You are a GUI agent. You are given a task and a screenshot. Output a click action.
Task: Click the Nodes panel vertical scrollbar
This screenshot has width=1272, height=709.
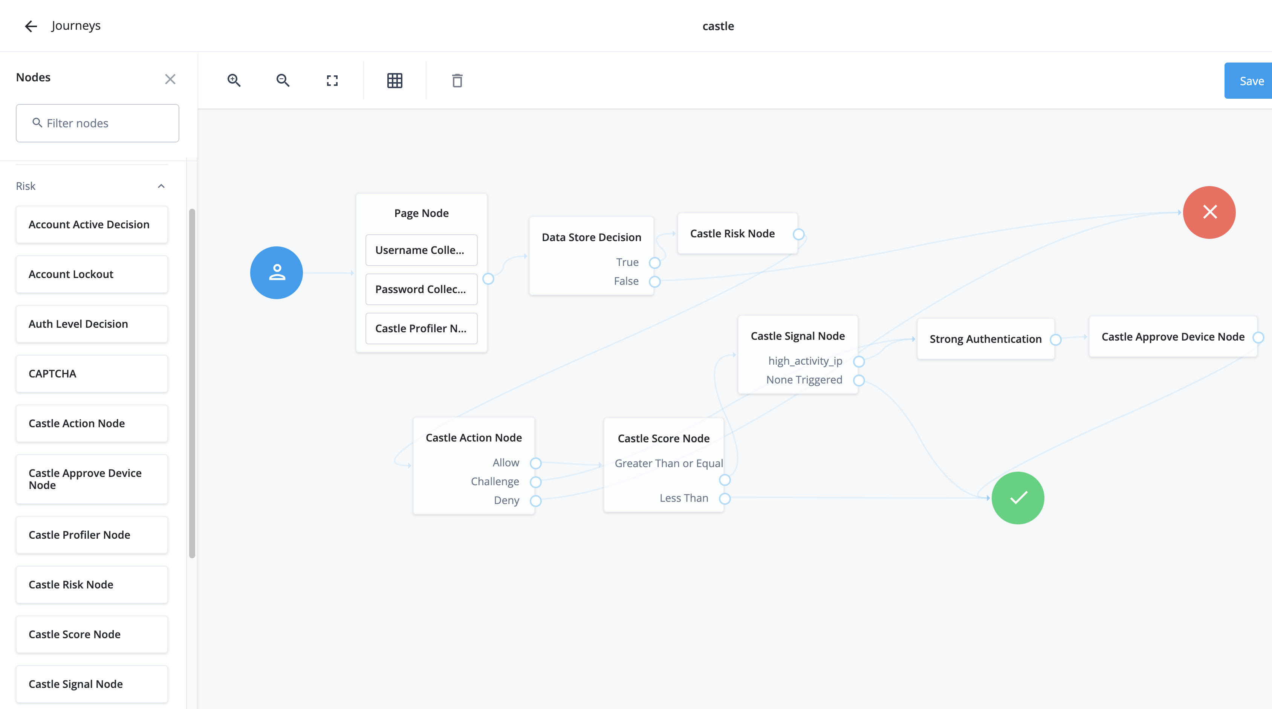pyautogui.click(x=192, y=383)
